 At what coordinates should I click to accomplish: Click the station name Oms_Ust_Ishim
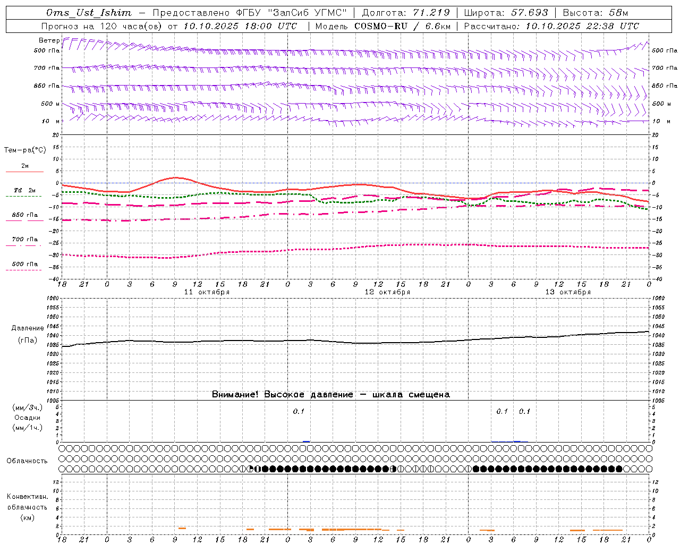[89, 13]
